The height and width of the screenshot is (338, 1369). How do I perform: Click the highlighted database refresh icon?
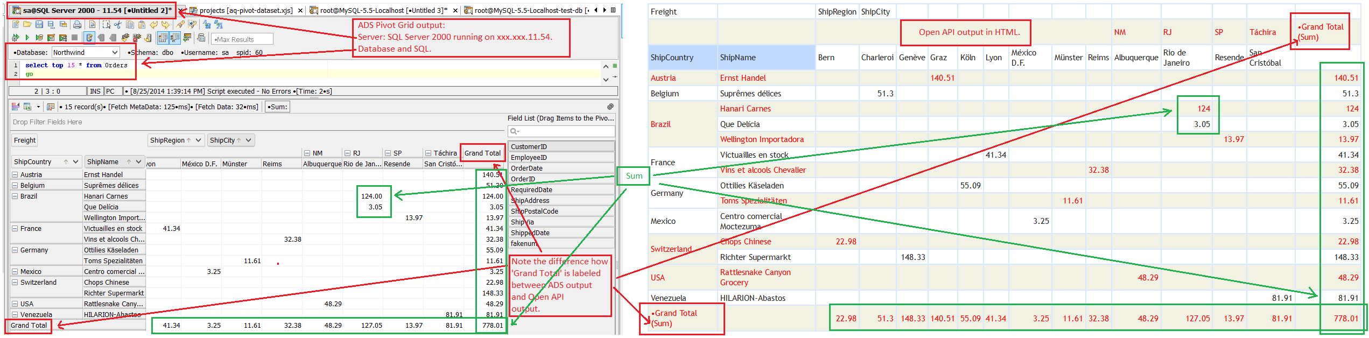click(x=89, y=38)
